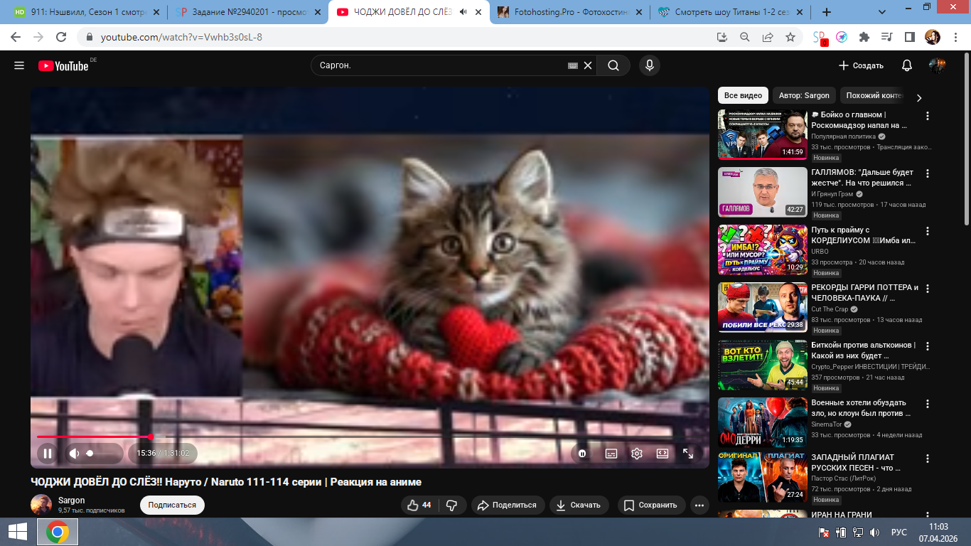
Task: Show more filter chips with right arrow
Action: tap(918, 98)
